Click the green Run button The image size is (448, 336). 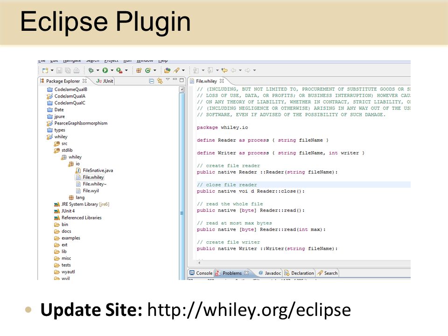click(105, 70)
